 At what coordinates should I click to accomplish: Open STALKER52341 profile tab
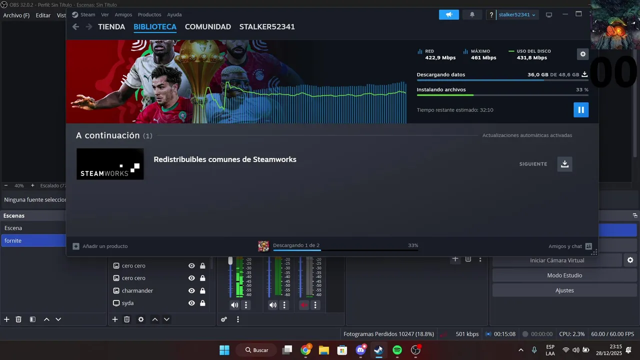267,26
